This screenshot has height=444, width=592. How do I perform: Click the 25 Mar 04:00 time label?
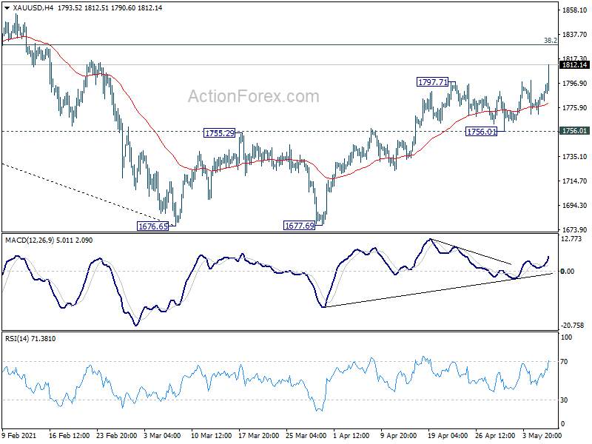tap(306, 435)
